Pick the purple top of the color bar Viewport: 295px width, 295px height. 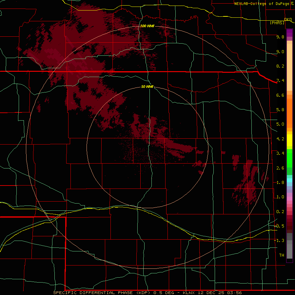click(289, 33)
